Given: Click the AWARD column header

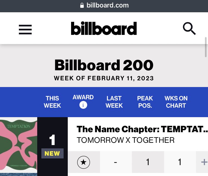Looking at the screenshot, I should pyautogui.click(x=83, y=97).
